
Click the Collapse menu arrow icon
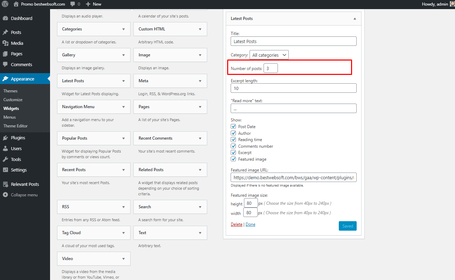pyautogui.click(x=5, y=195)
